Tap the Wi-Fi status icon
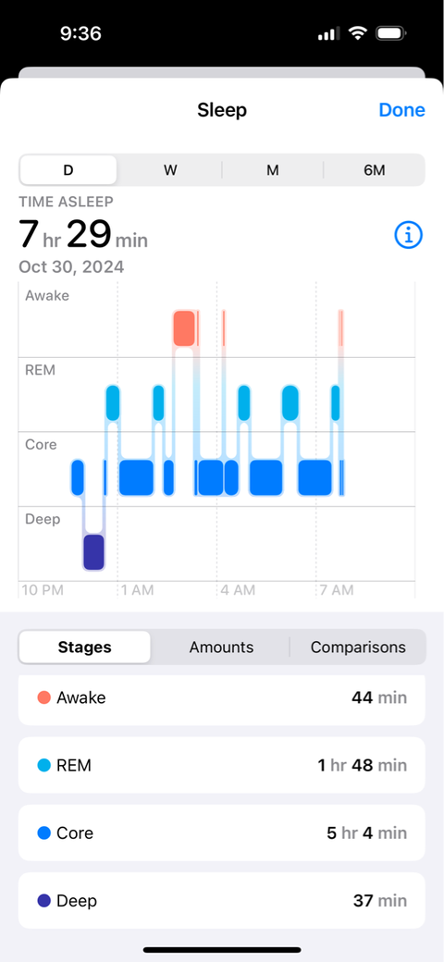Screen dimensions: 444x962 point(357,33)
